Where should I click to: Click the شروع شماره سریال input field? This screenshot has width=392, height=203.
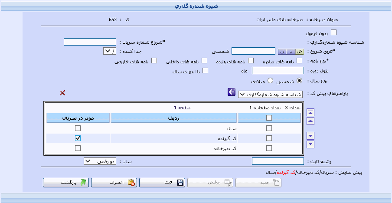pos(90,42)
